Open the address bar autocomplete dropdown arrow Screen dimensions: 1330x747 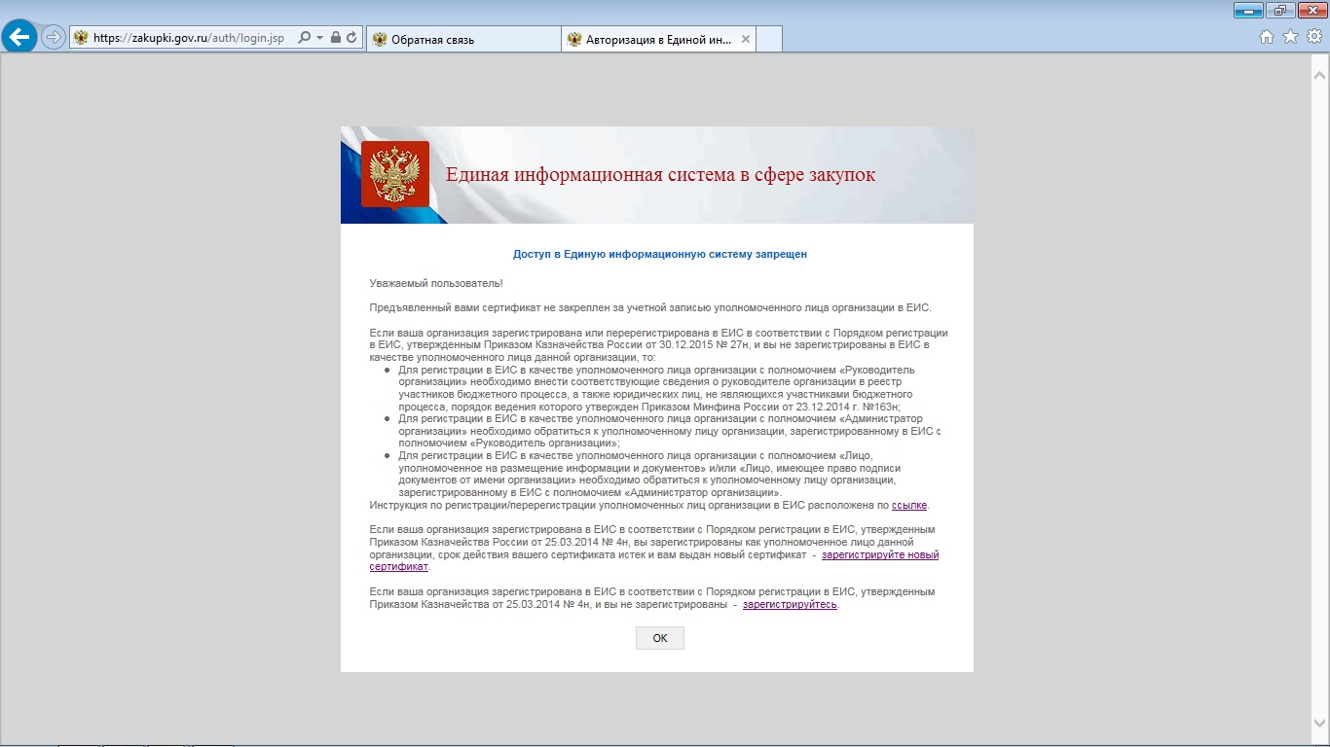point(319,38)
